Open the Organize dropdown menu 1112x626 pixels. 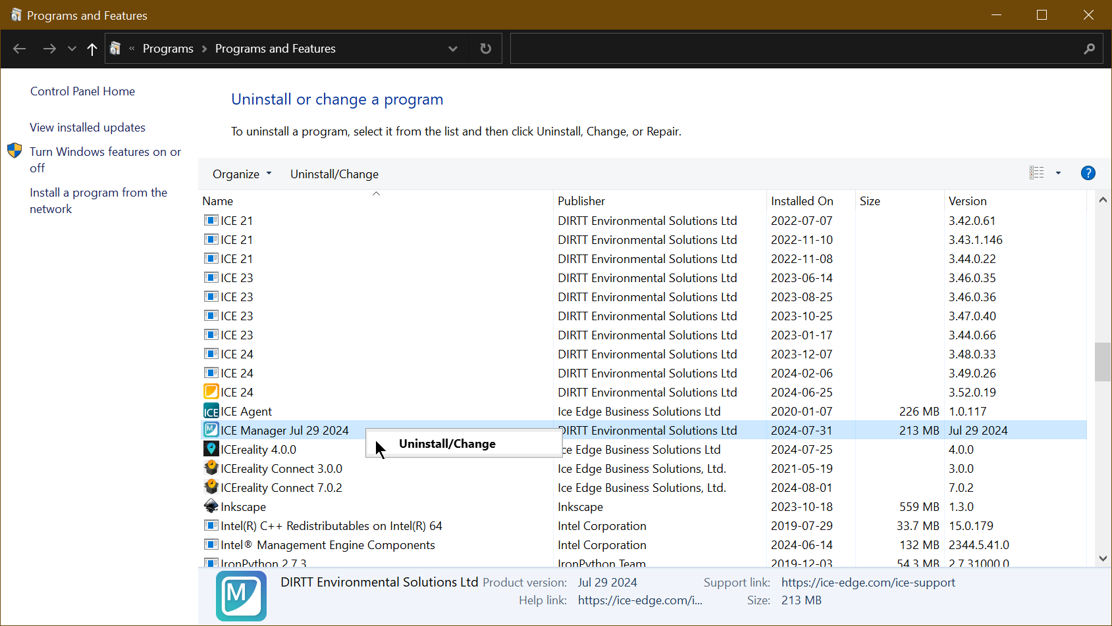[242, 174]
